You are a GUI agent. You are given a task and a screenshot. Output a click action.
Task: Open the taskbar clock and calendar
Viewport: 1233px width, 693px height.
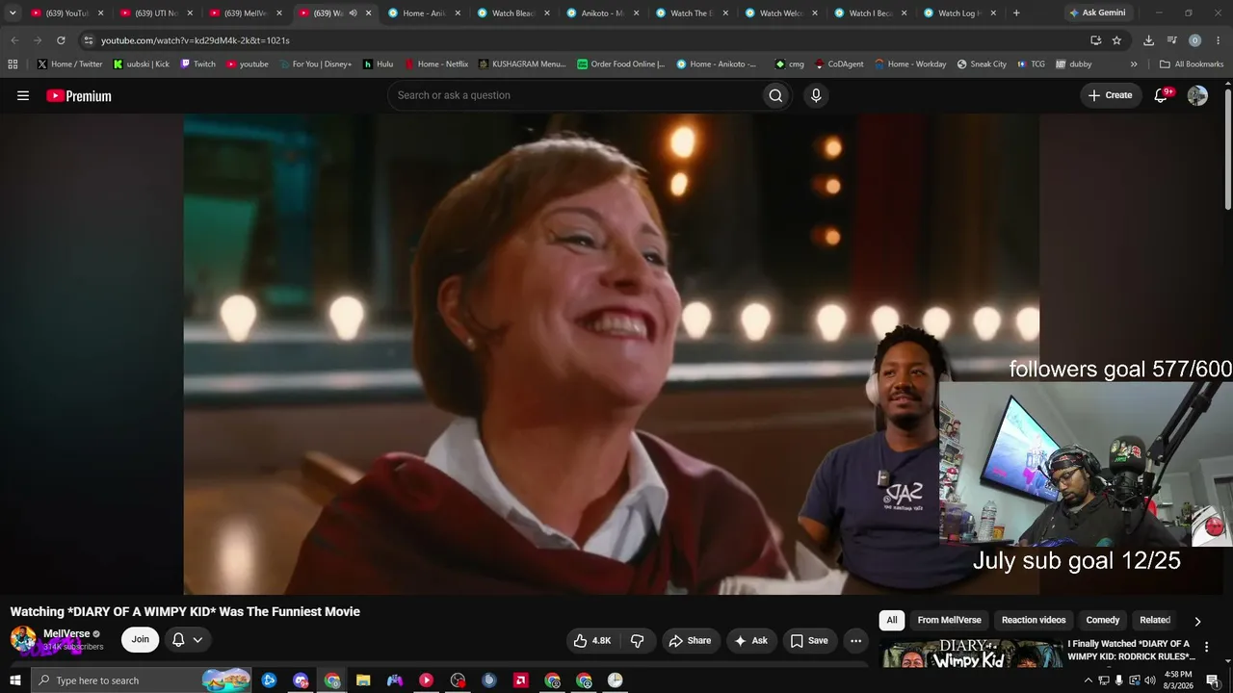pyautogui.click(x=1178, y=680)
